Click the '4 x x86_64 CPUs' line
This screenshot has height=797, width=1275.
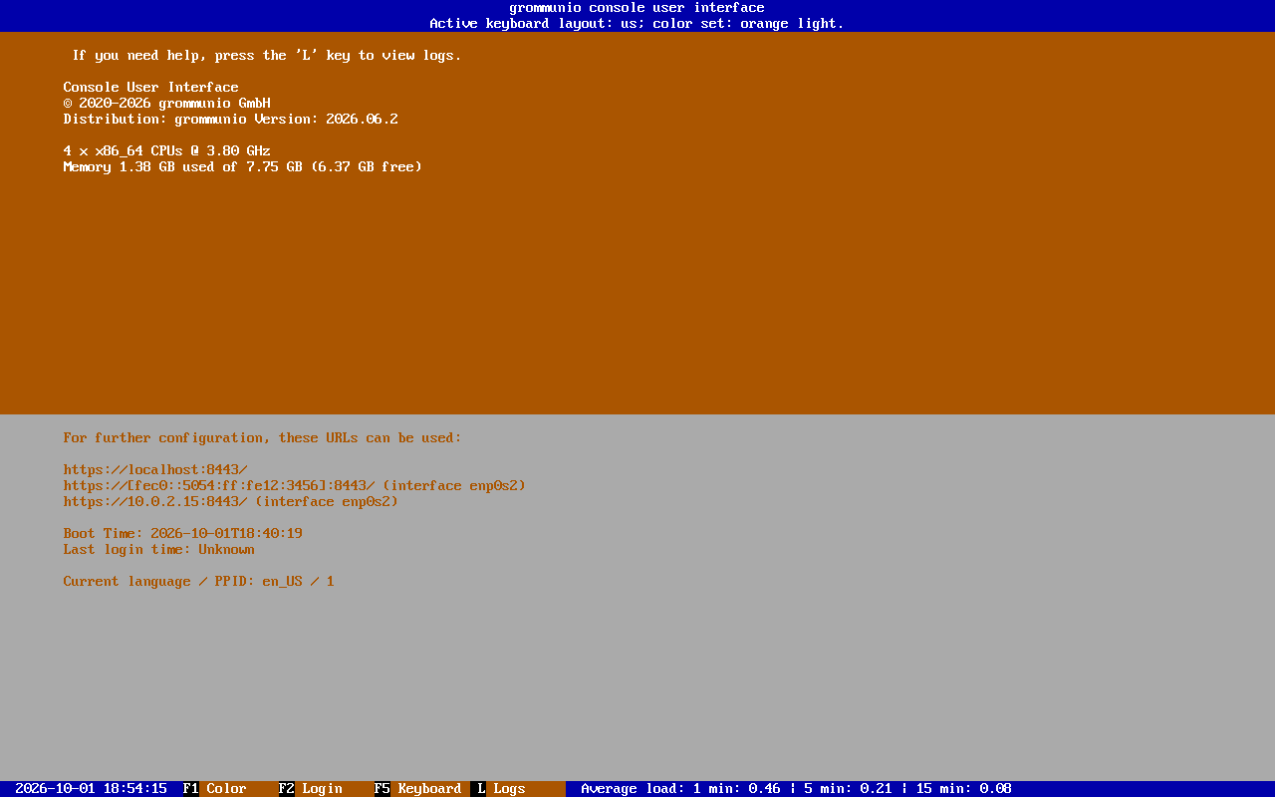[167, 151]
